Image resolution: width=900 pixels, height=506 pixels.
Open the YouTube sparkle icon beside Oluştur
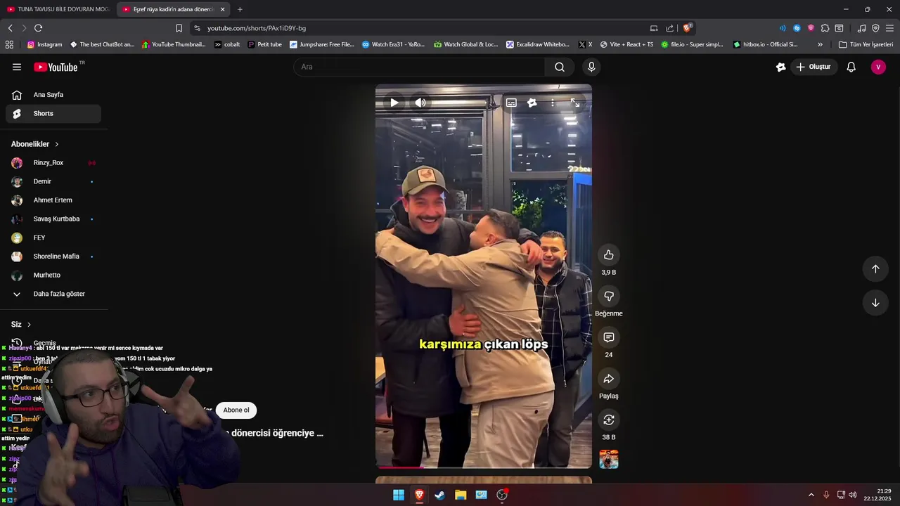tap(780, 67)
